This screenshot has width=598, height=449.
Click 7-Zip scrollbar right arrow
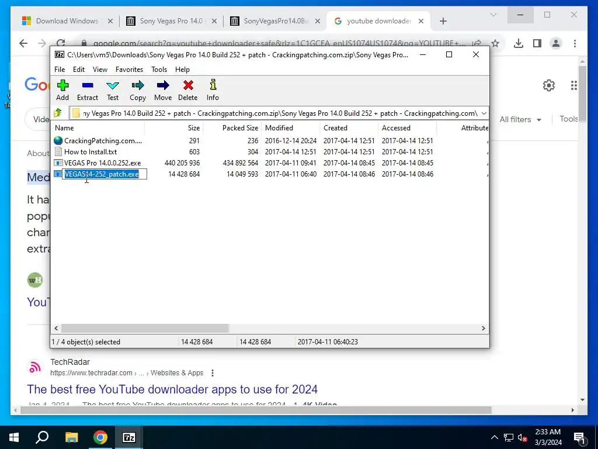(483, 328)
